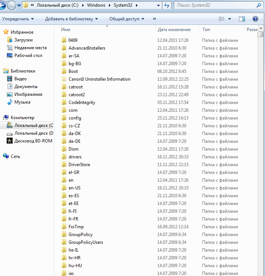Screen dimensions: 265x276
Task: Open the Упорядочить dropdown menu
Action: tap(18, 19)
